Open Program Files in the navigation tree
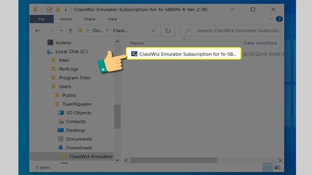The width and height of the screenshot is (312, 175). coord(74,77)
